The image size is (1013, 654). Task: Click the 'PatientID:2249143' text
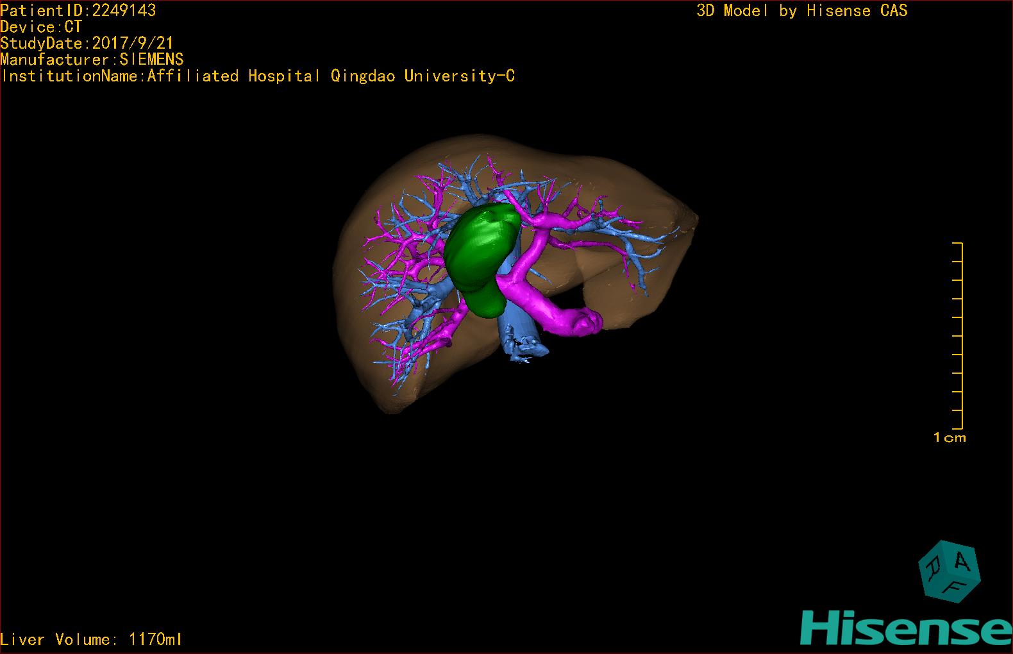(x=78, y=10)
